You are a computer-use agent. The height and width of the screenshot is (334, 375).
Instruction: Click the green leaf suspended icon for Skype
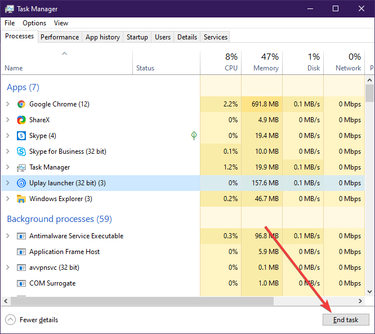click(194, 136)
